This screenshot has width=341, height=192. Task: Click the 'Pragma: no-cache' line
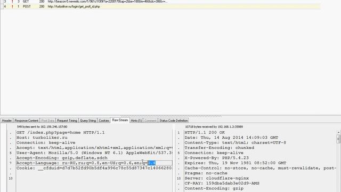point(206,173)
